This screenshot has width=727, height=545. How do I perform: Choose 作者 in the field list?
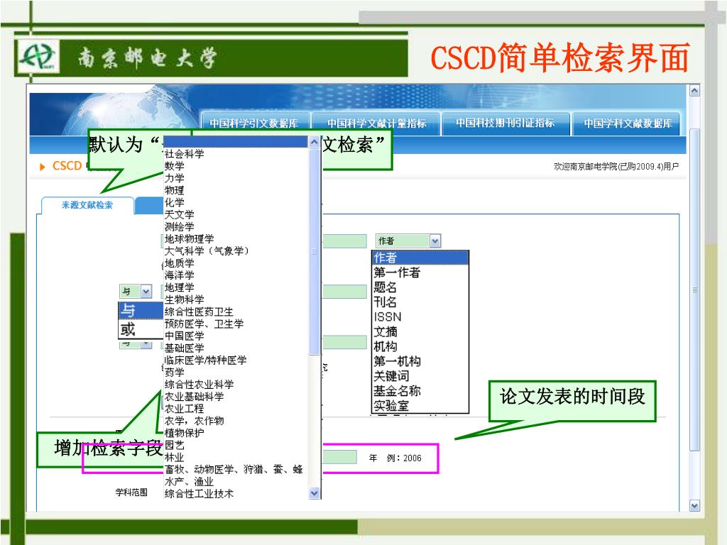click(420, 258)
